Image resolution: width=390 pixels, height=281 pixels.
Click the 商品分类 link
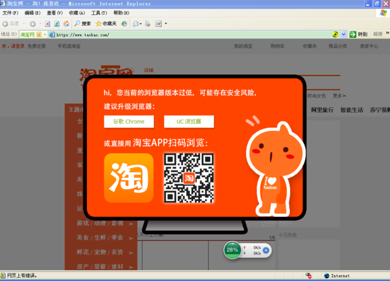(338, 47)
